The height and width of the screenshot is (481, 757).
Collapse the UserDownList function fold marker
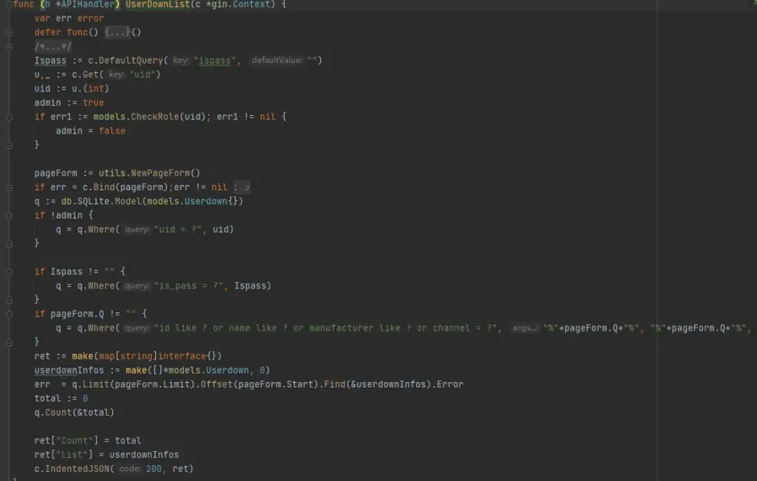pyautogui.click(x=9, y=5)
